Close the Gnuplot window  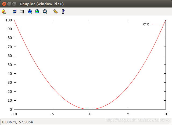coord(4,4)
